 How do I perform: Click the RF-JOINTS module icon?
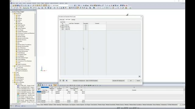point(18,97)
